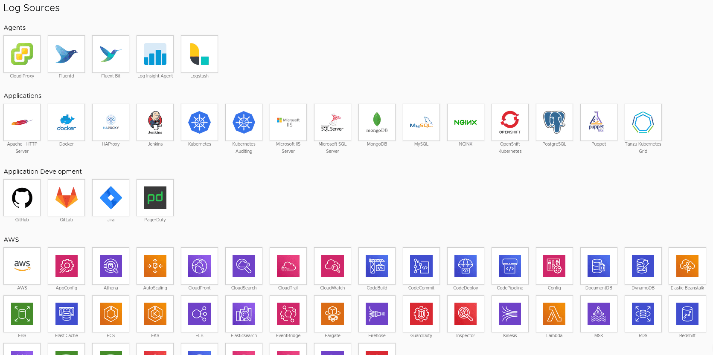This screenshot has width=713, height=355.
Task: Choose the CloudSearch icon
Action: (x=244, y=266)
